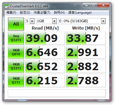Click the 4KiB Q8T8 write result 2.991
Screen dimensions: 115x105
(86, 52)
